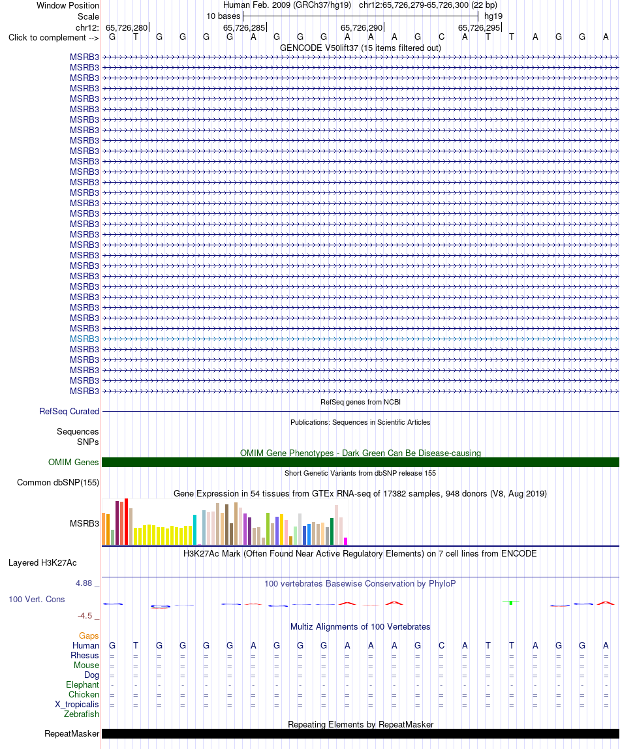The width and height of the screenshot is (620, 749).
Task: Click the 65,726,280 ruler coordinate
Action: pyautogui.click(x=127, y=27)
